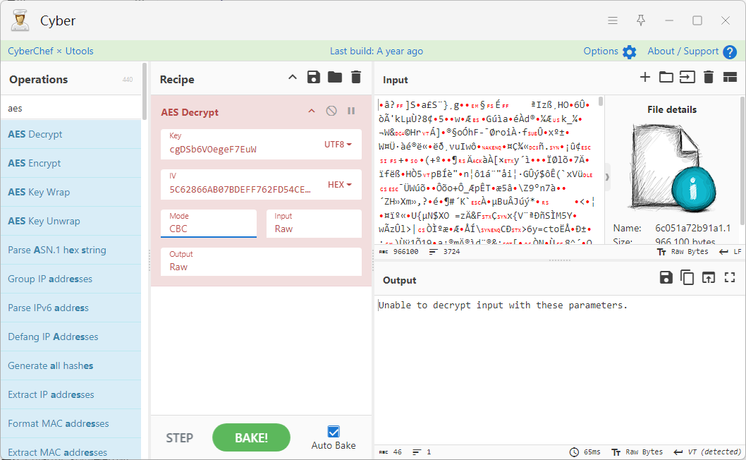Viewport: 746px width, 460px height.
Task: Select AES Encrypt operation
Action: pos(71,164)
